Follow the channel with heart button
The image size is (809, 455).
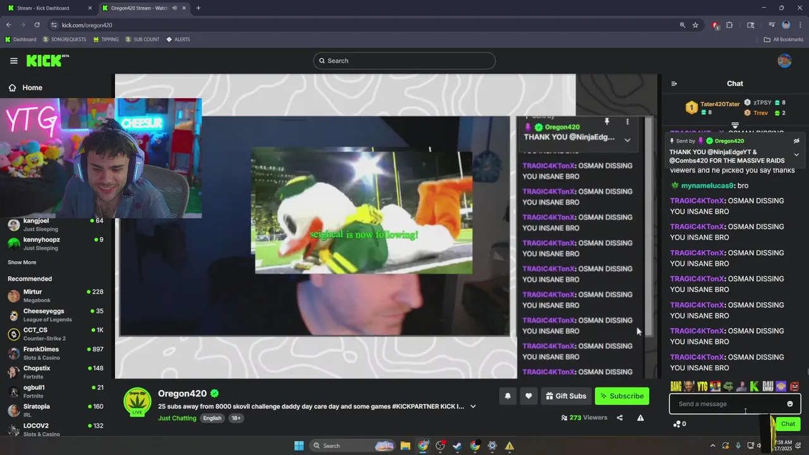529,396
